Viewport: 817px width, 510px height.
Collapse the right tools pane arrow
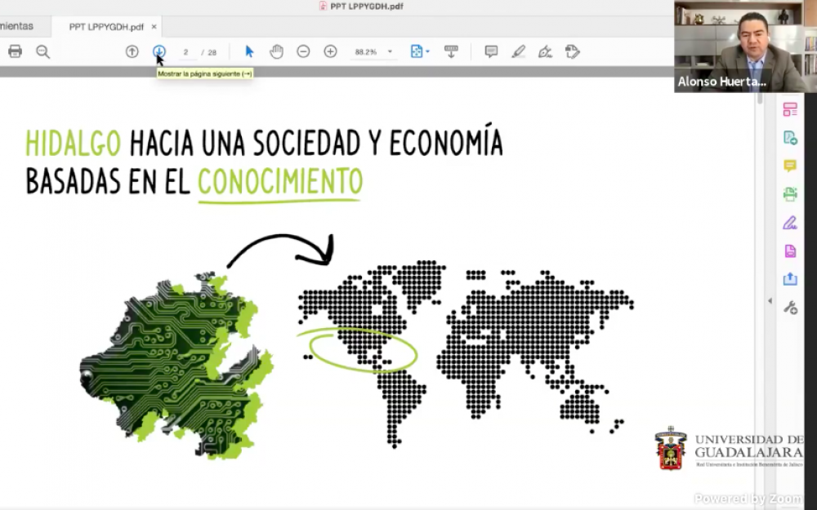pos(769,301)
